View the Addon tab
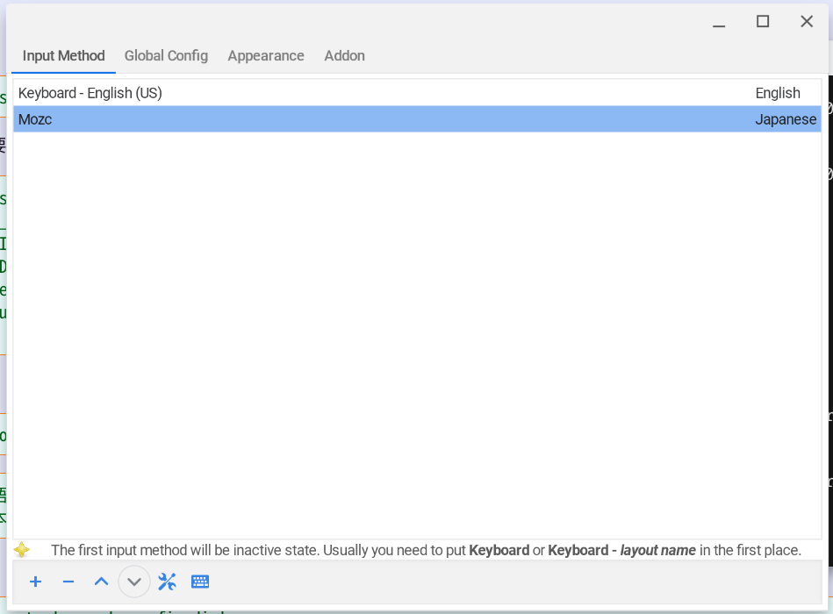The height and width of the screenshot is (614, 833). pos(344,55)
